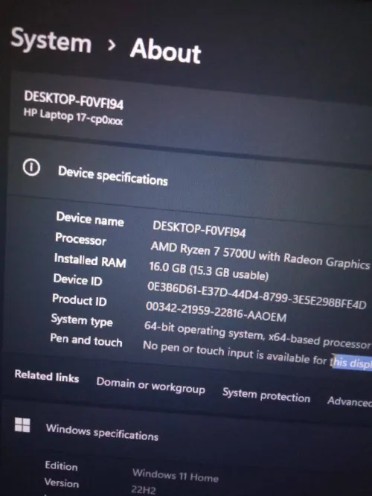Open Domain or workgroup link

pyautogui.click(x=151, y=385)
